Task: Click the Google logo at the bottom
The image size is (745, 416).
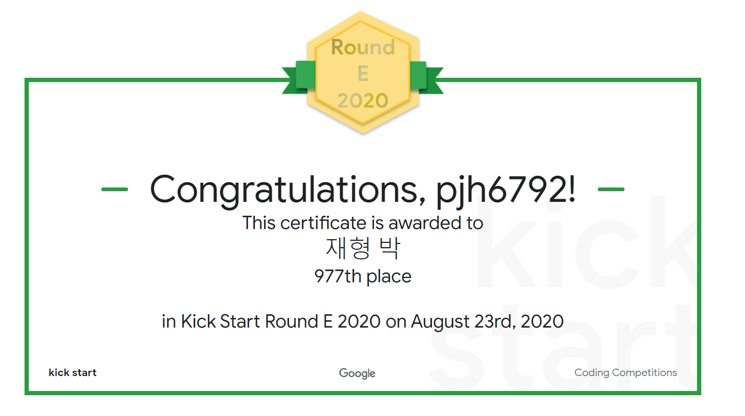Action: point(357,373)
